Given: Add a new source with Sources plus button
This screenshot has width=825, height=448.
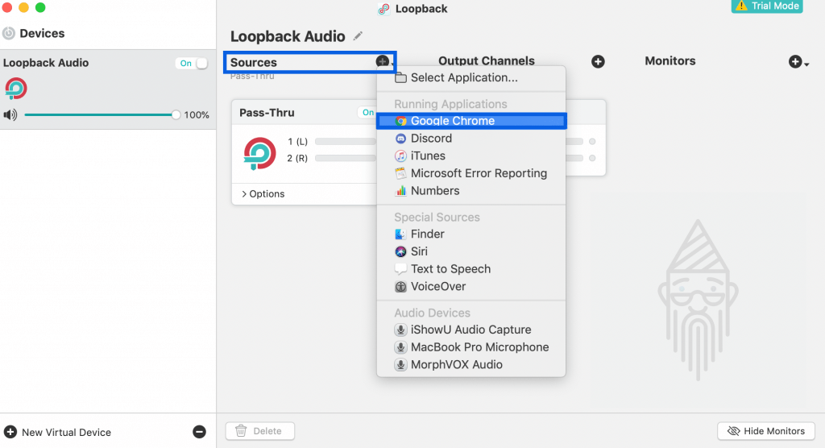Looking at the screenshot, I should 383,61.
